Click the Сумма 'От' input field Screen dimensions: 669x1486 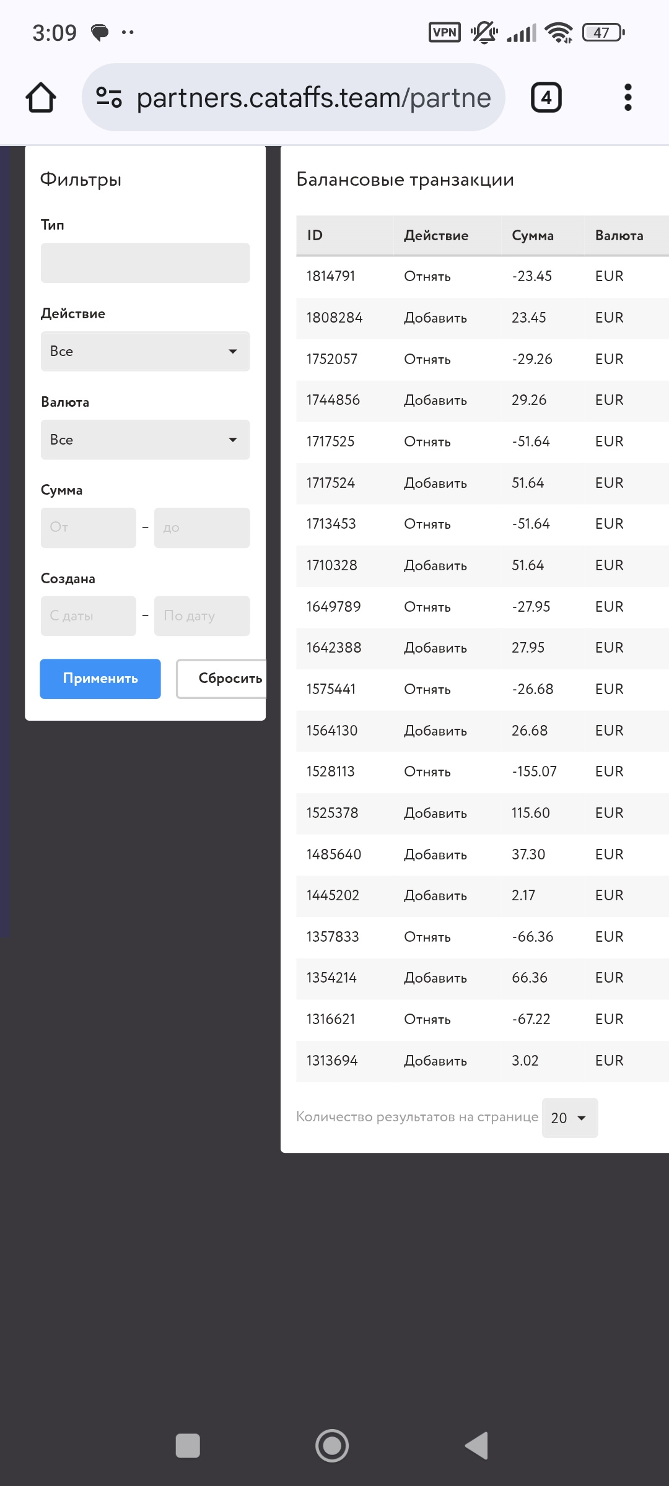tap(88, 528)
